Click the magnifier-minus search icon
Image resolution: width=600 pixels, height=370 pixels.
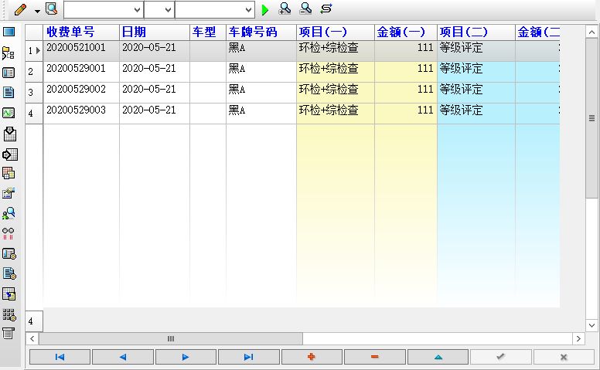(x=305, y=8)
